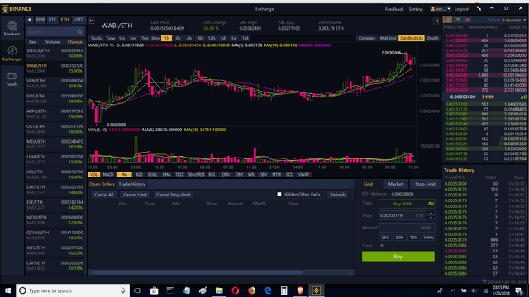Show favorite pairs with the star icon
Screen dimensions: 529x297
point(30,20)
